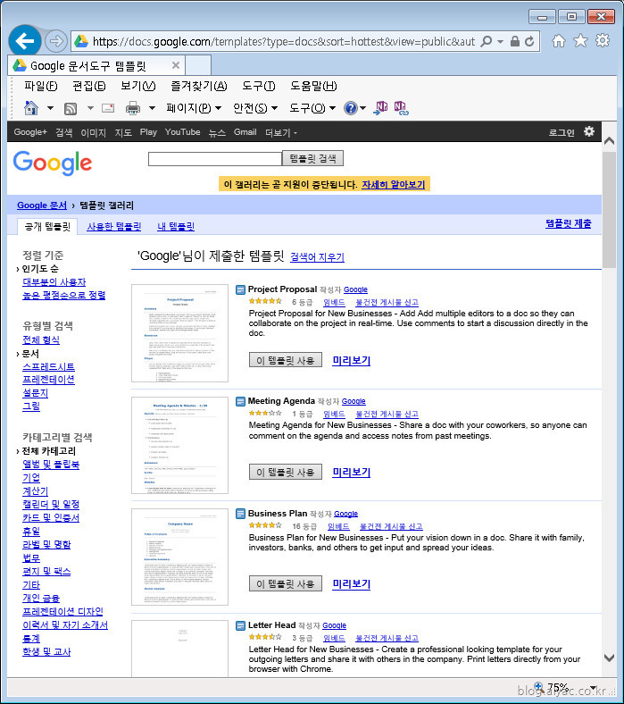Click the Home icon in the command bar
The height and width of the screenshot is (704, 624).
pyautogui.click(x=31, y=108)
